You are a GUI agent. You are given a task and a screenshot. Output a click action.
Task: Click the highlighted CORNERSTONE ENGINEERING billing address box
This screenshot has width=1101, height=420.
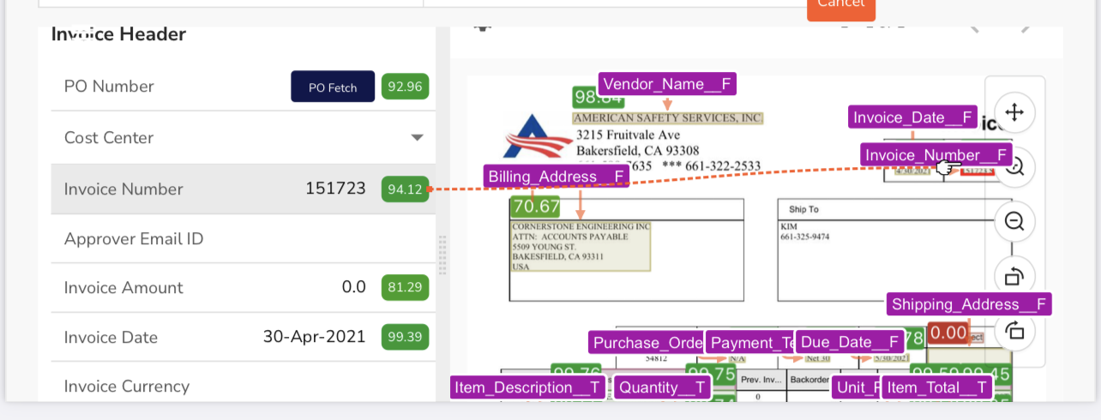pos(581,247)
